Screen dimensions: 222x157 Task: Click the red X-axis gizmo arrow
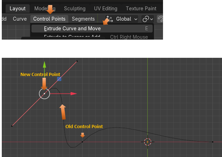[74, 93]
